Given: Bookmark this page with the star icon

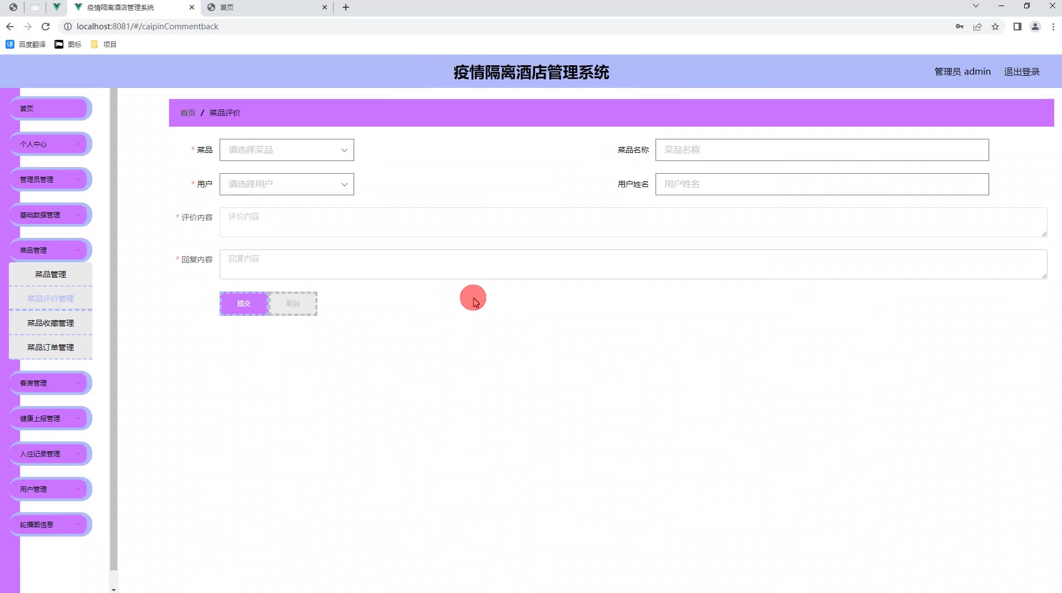Looking at the screenshot, I should (995, 27).
